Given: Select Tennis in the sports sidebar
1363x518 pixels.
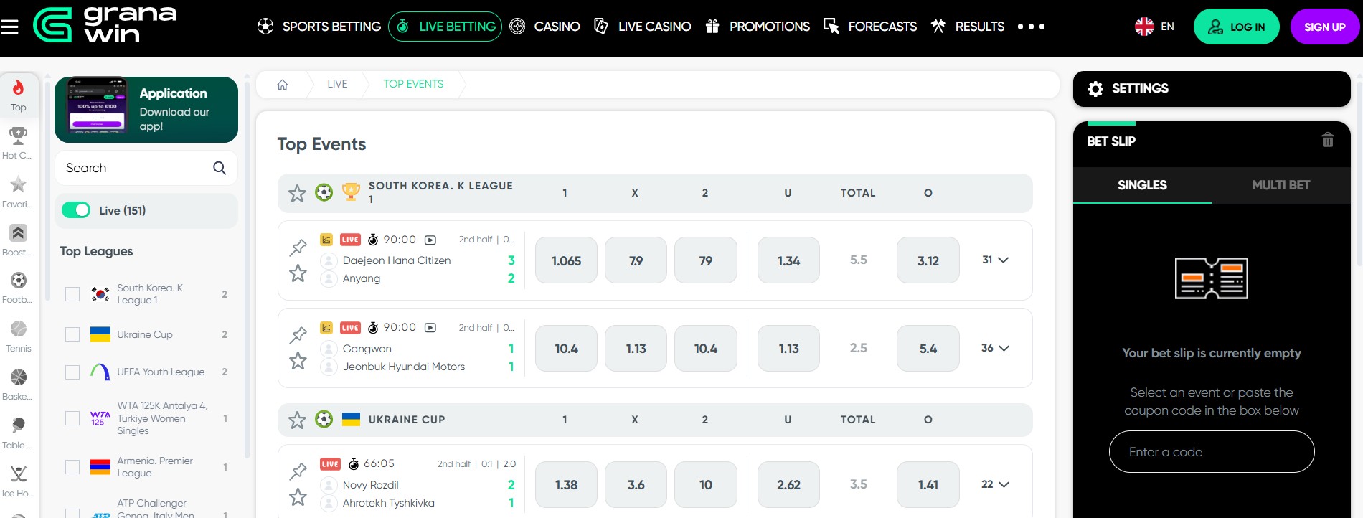Looking at the screenshot, I should click(x=19, y=336).
